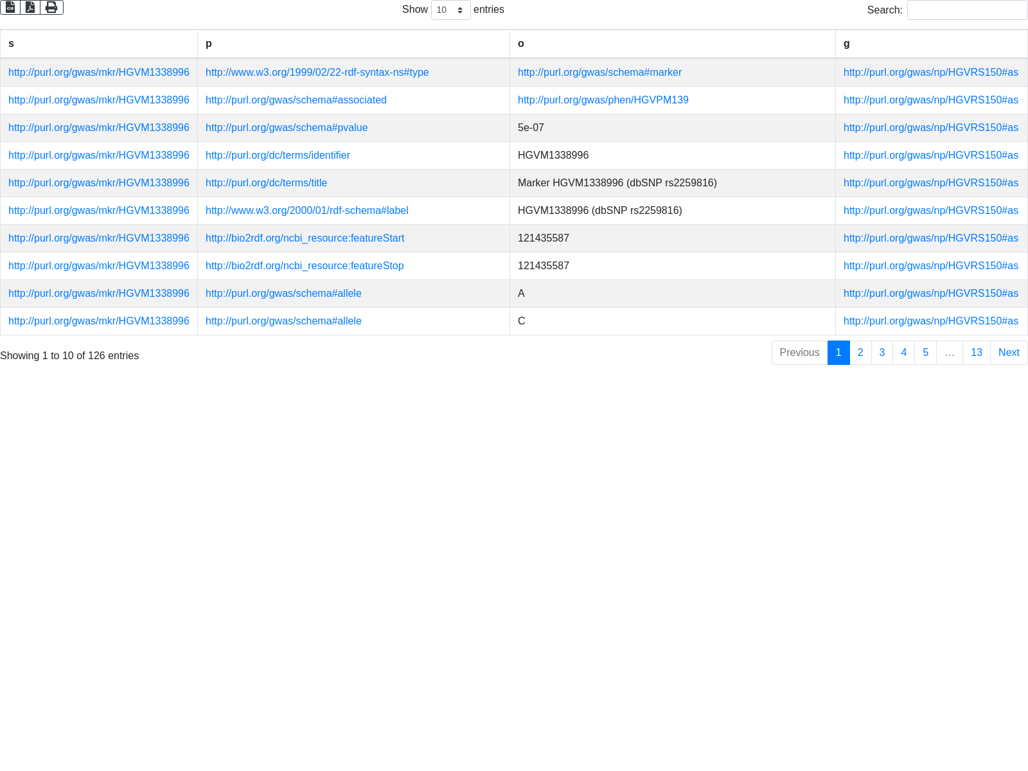Click the dc/terms/title predicate link
Viewport: 1028px width, 771px height.
(266, 183)
